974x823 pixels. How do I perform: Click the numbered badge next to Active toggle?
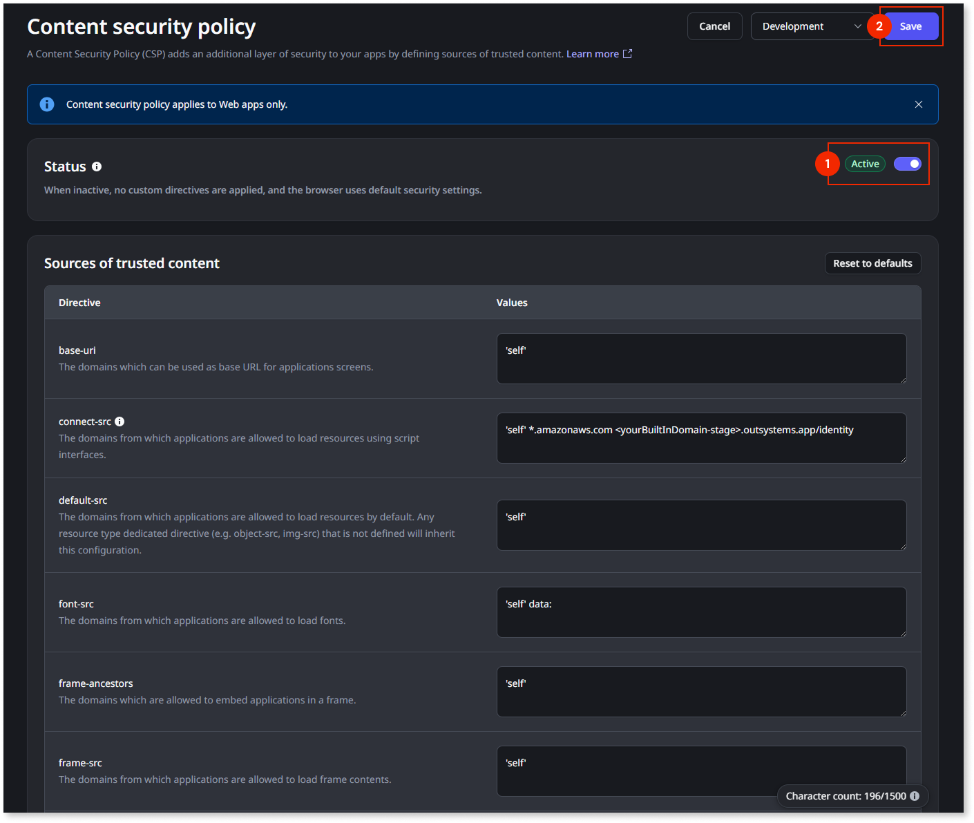[x=828, y=164]
